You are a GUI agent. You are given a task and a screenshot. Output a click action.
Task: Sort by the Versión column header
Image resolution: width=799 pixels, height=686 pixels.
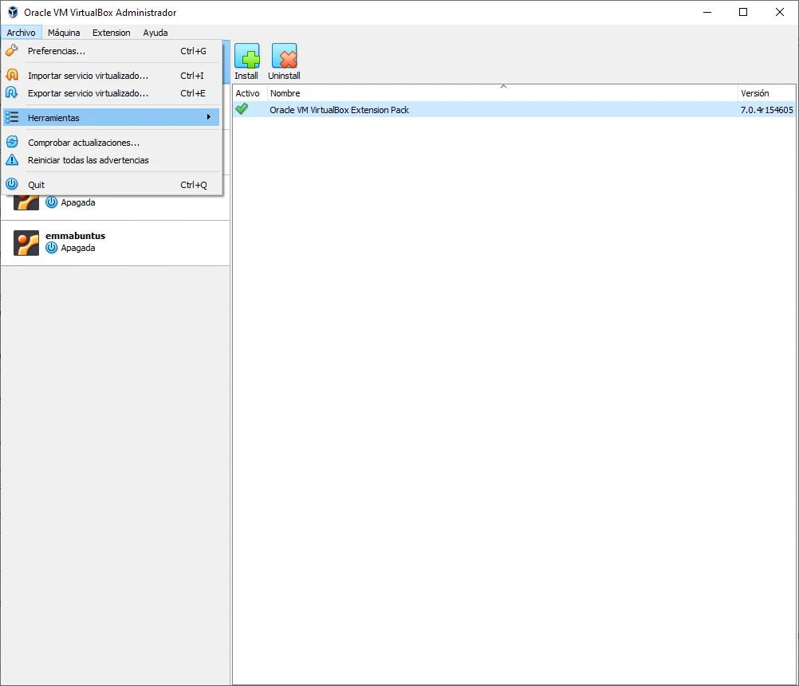(754, 93)
